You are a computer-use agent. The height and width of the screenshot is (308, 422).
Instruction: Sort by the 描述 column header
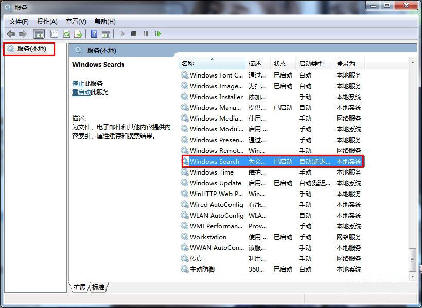257,63
